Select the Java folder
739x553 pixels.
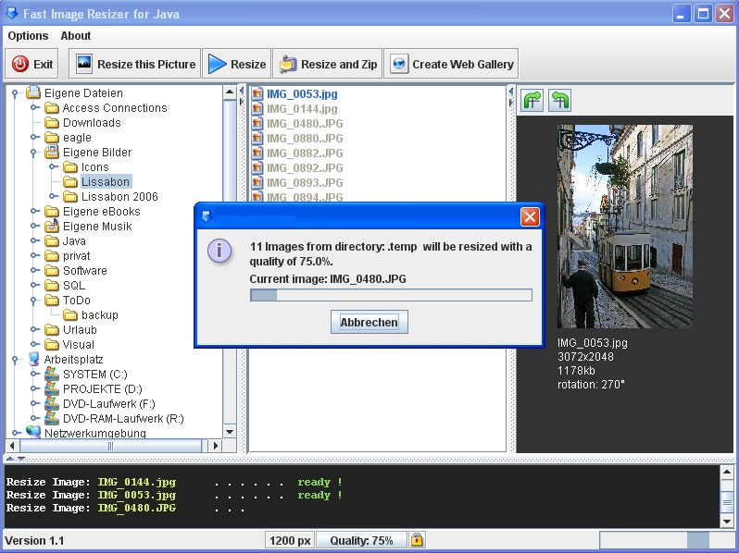click(x=74, y=241)
